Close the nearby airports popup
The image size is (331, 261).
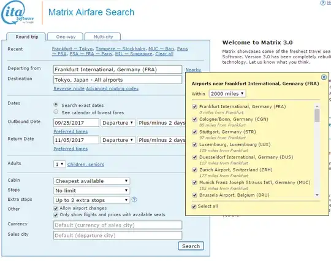pos(324,77)
